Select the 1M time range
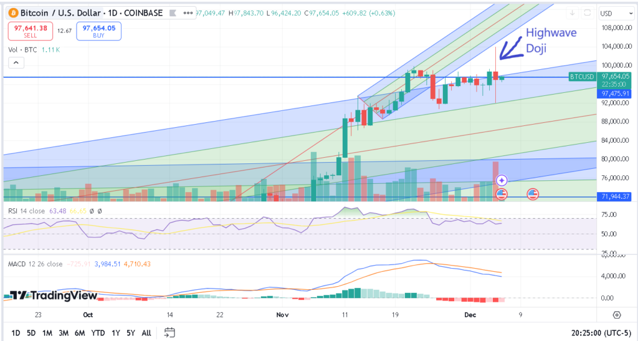The image size is (638, 341). [x=47, y=333]
